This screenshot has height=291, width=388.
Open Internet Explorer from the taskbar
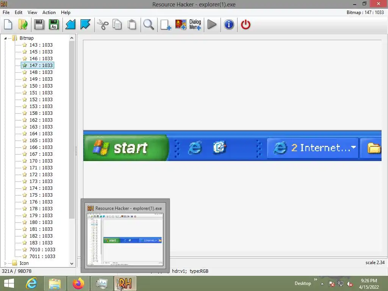click(x=32, y=283)
